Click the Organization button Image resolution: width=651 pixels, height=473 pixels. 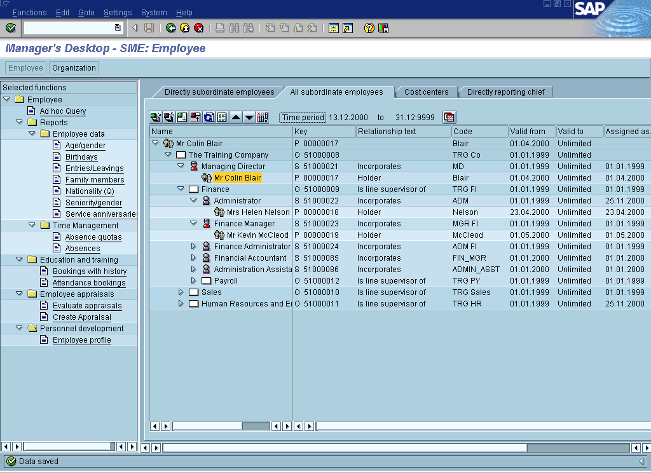pyautogui.click(x=74, y=67)
